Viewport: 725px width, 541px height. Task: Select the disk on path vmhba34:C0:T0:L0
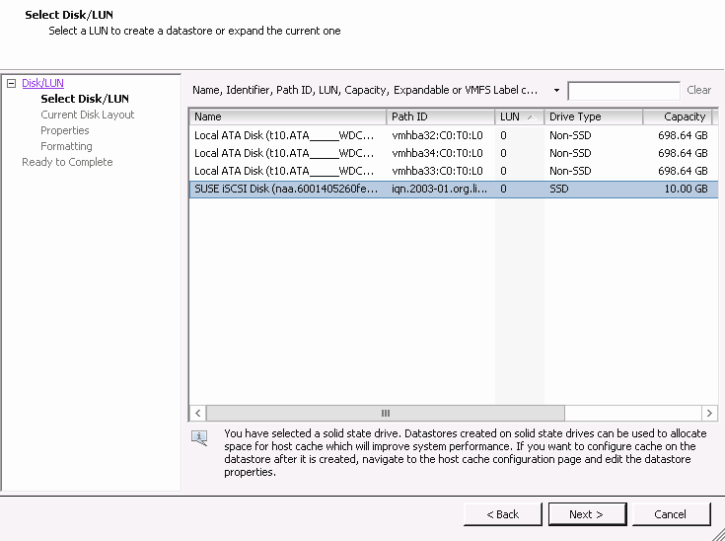point(437,153)
